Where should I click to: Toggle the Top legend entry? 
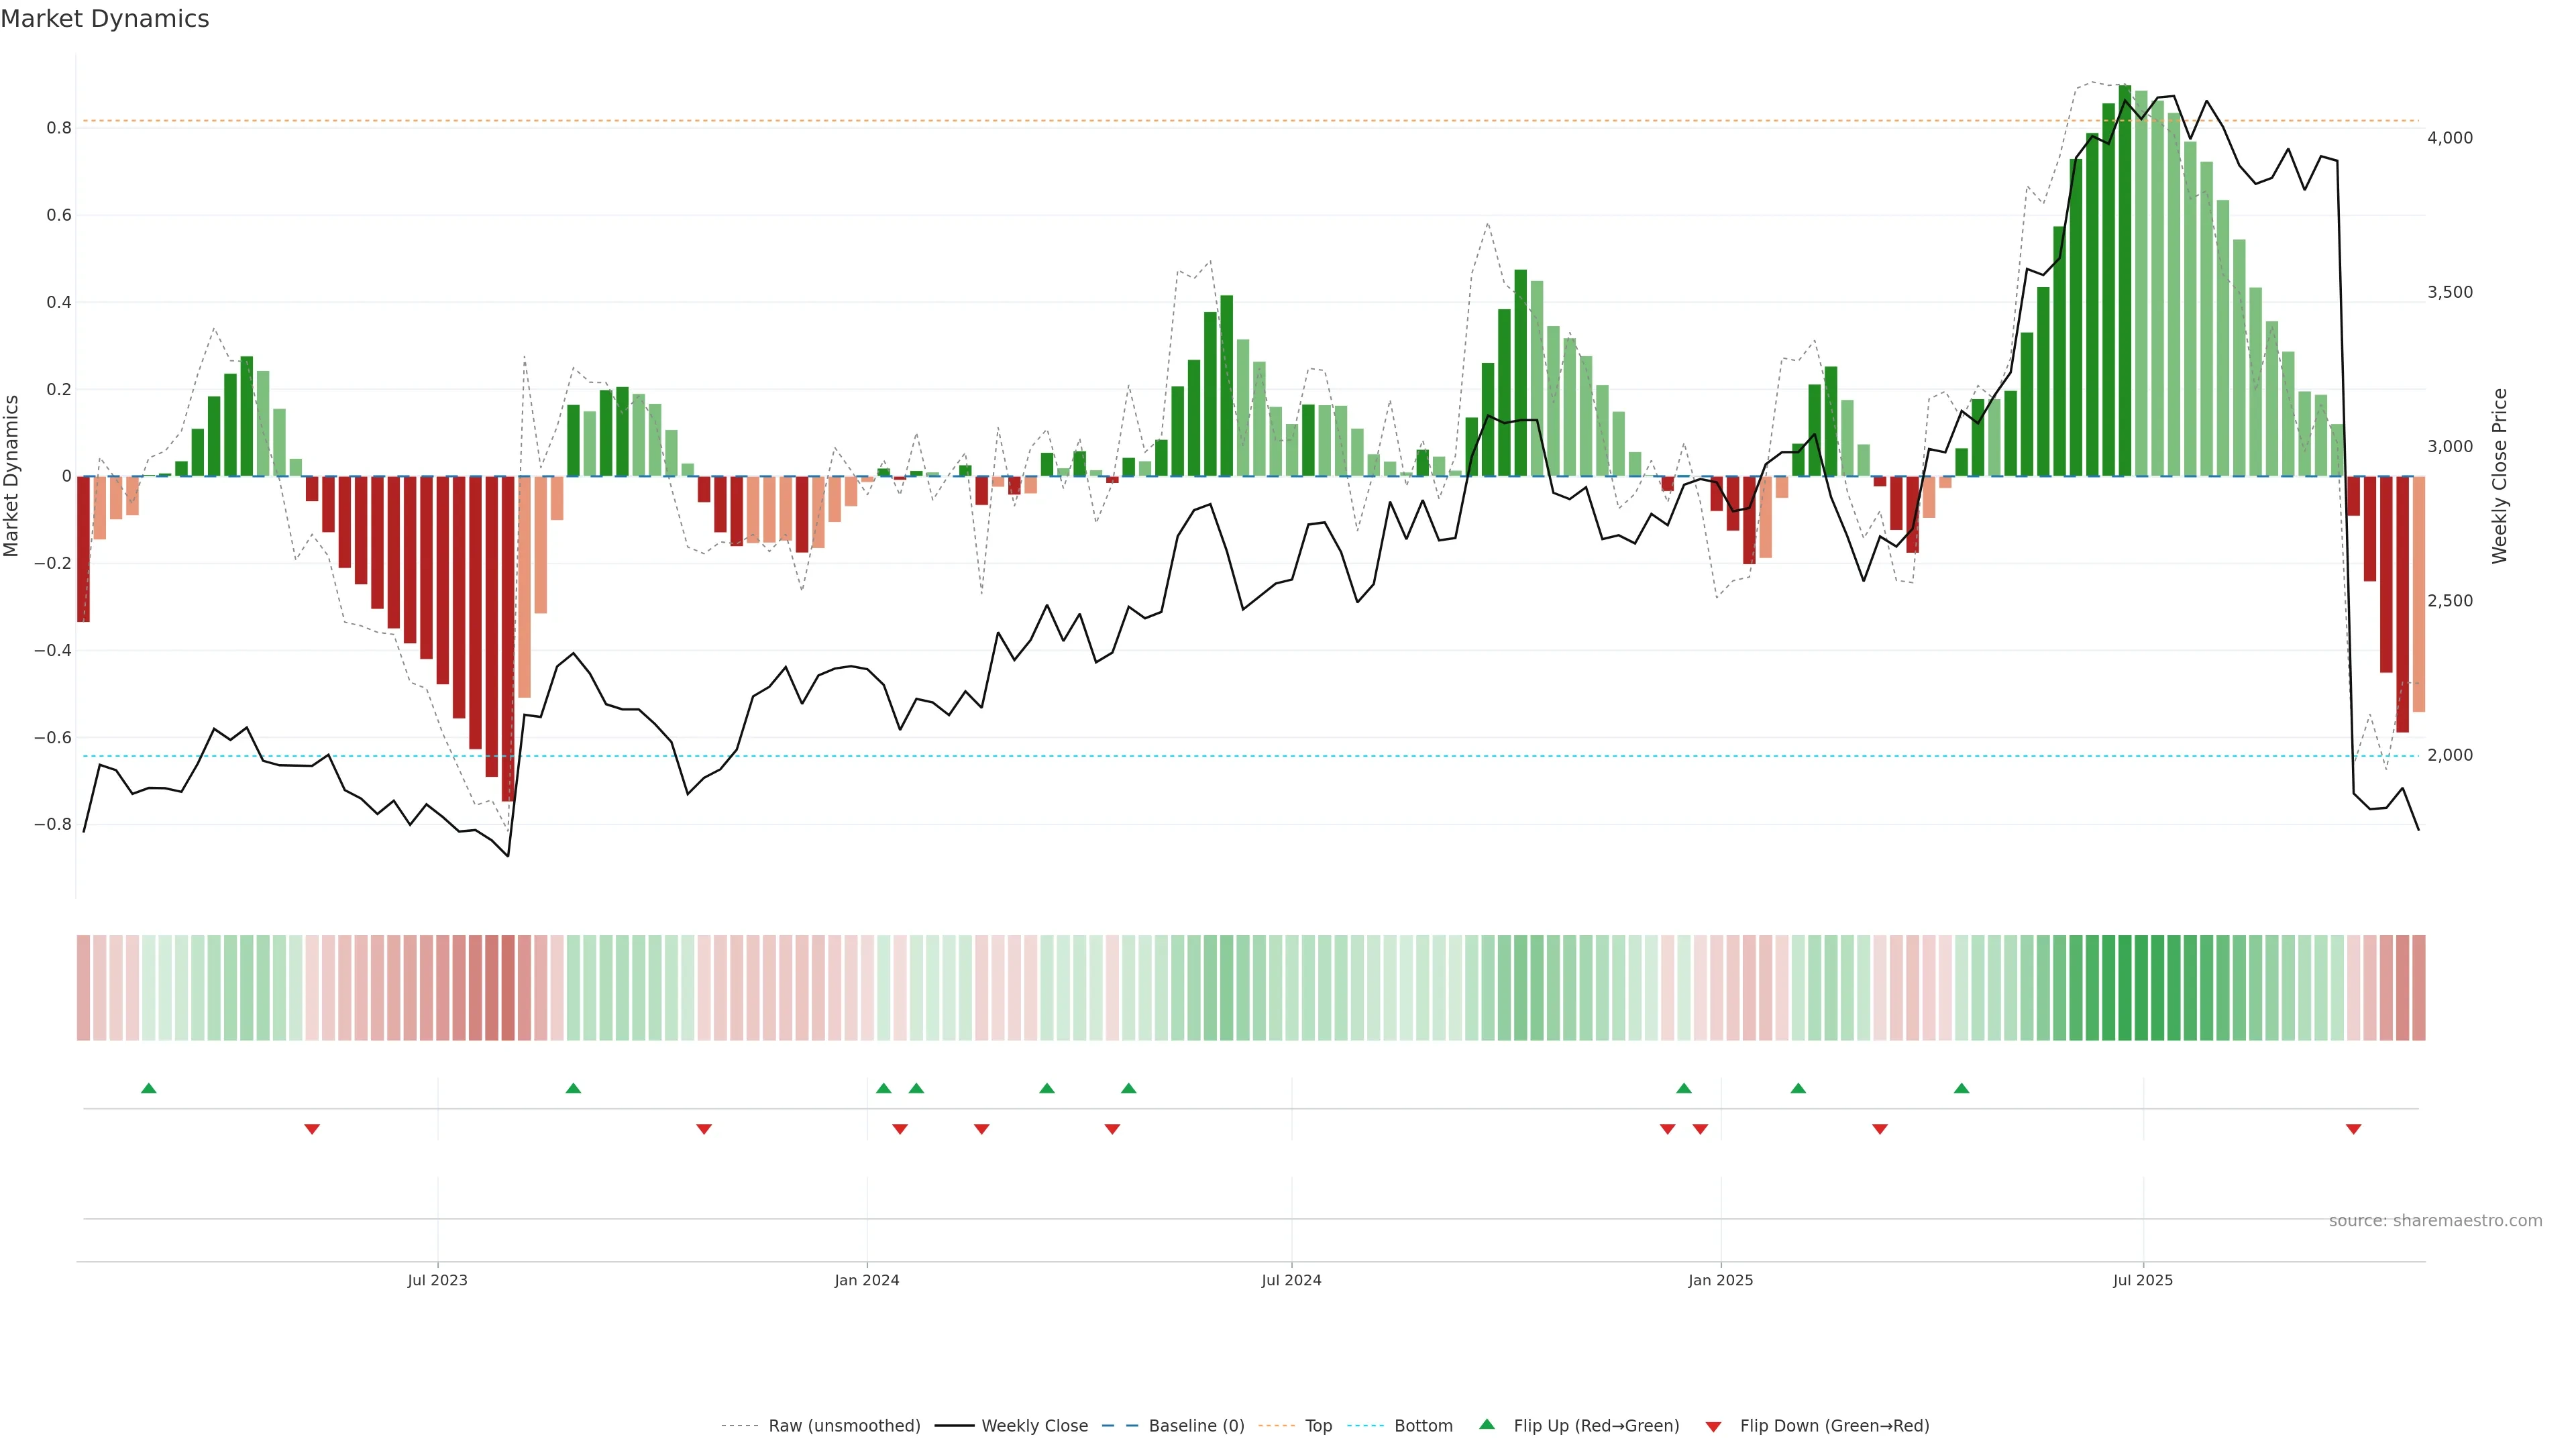click(1318, 1426)
